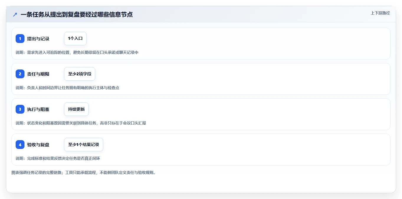This screenshot has height=199, width=402.
Task: Click step number badge 1
Action: click(20, 39)
